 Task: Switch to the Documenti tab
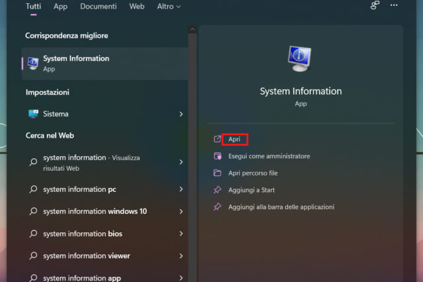[98, 7]
